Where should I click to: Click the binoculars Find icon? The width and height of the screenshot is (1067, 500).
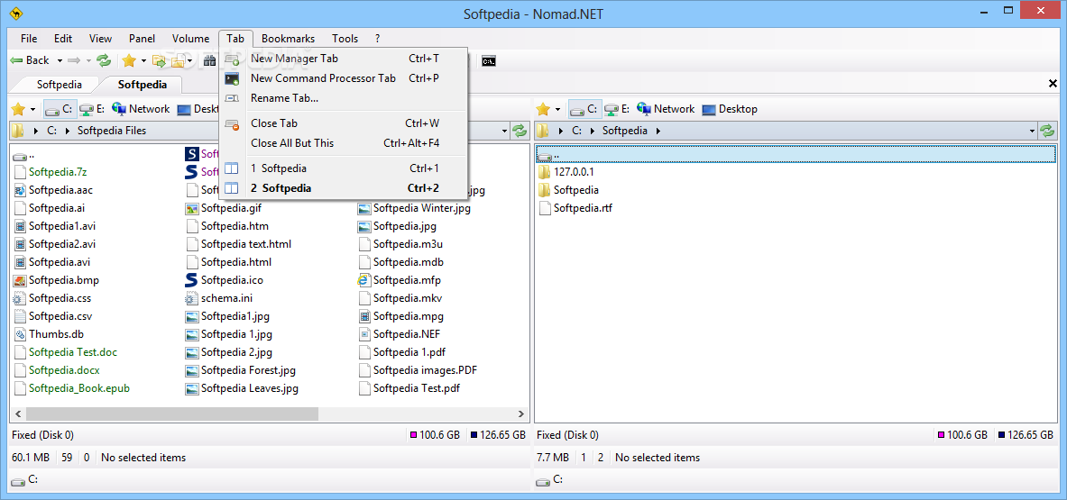(x=209, y=60)
